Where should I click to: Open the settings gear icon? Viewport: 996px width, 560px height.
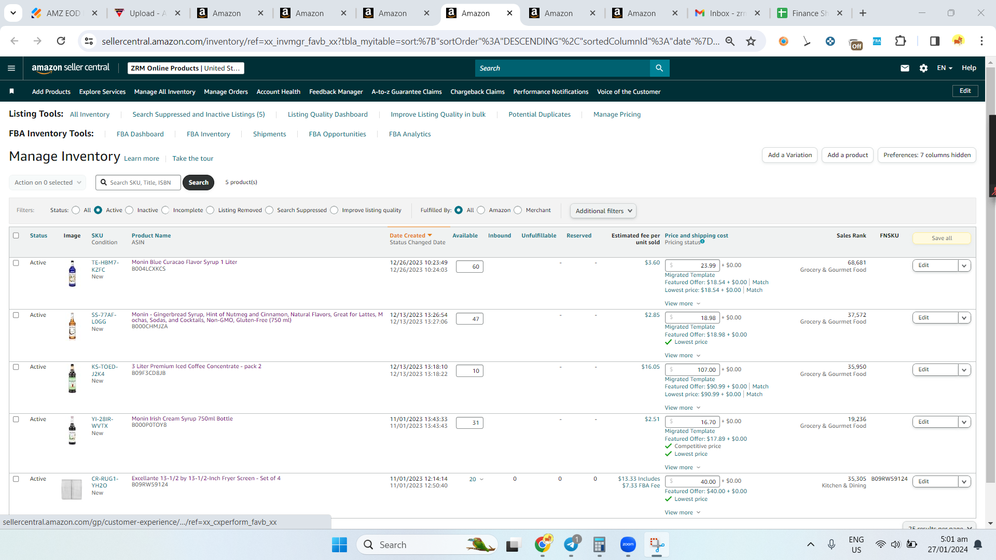point(923,68)
